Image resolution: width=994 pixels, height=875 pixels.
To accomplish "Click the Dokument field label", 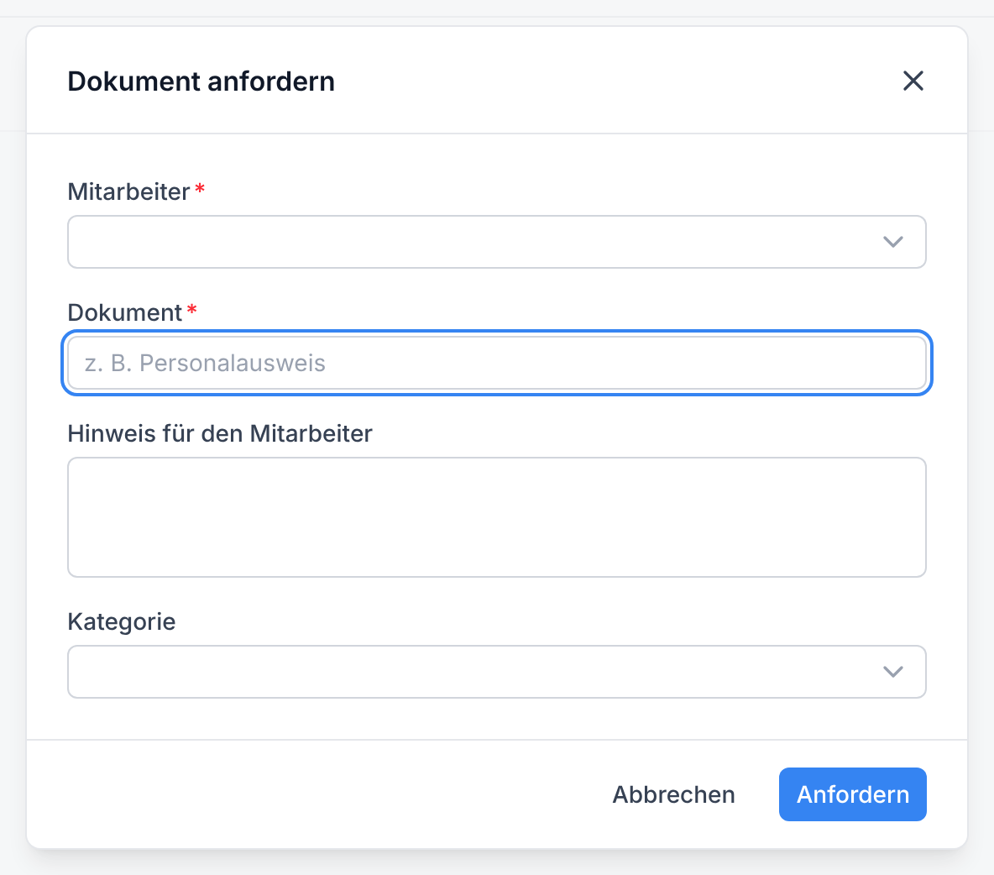I will tap(125, 312).
